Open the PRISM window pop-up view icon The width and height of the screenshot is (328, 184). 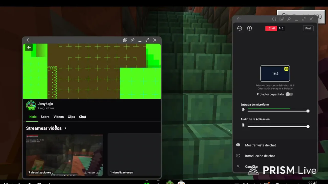(x=281, y=19)
